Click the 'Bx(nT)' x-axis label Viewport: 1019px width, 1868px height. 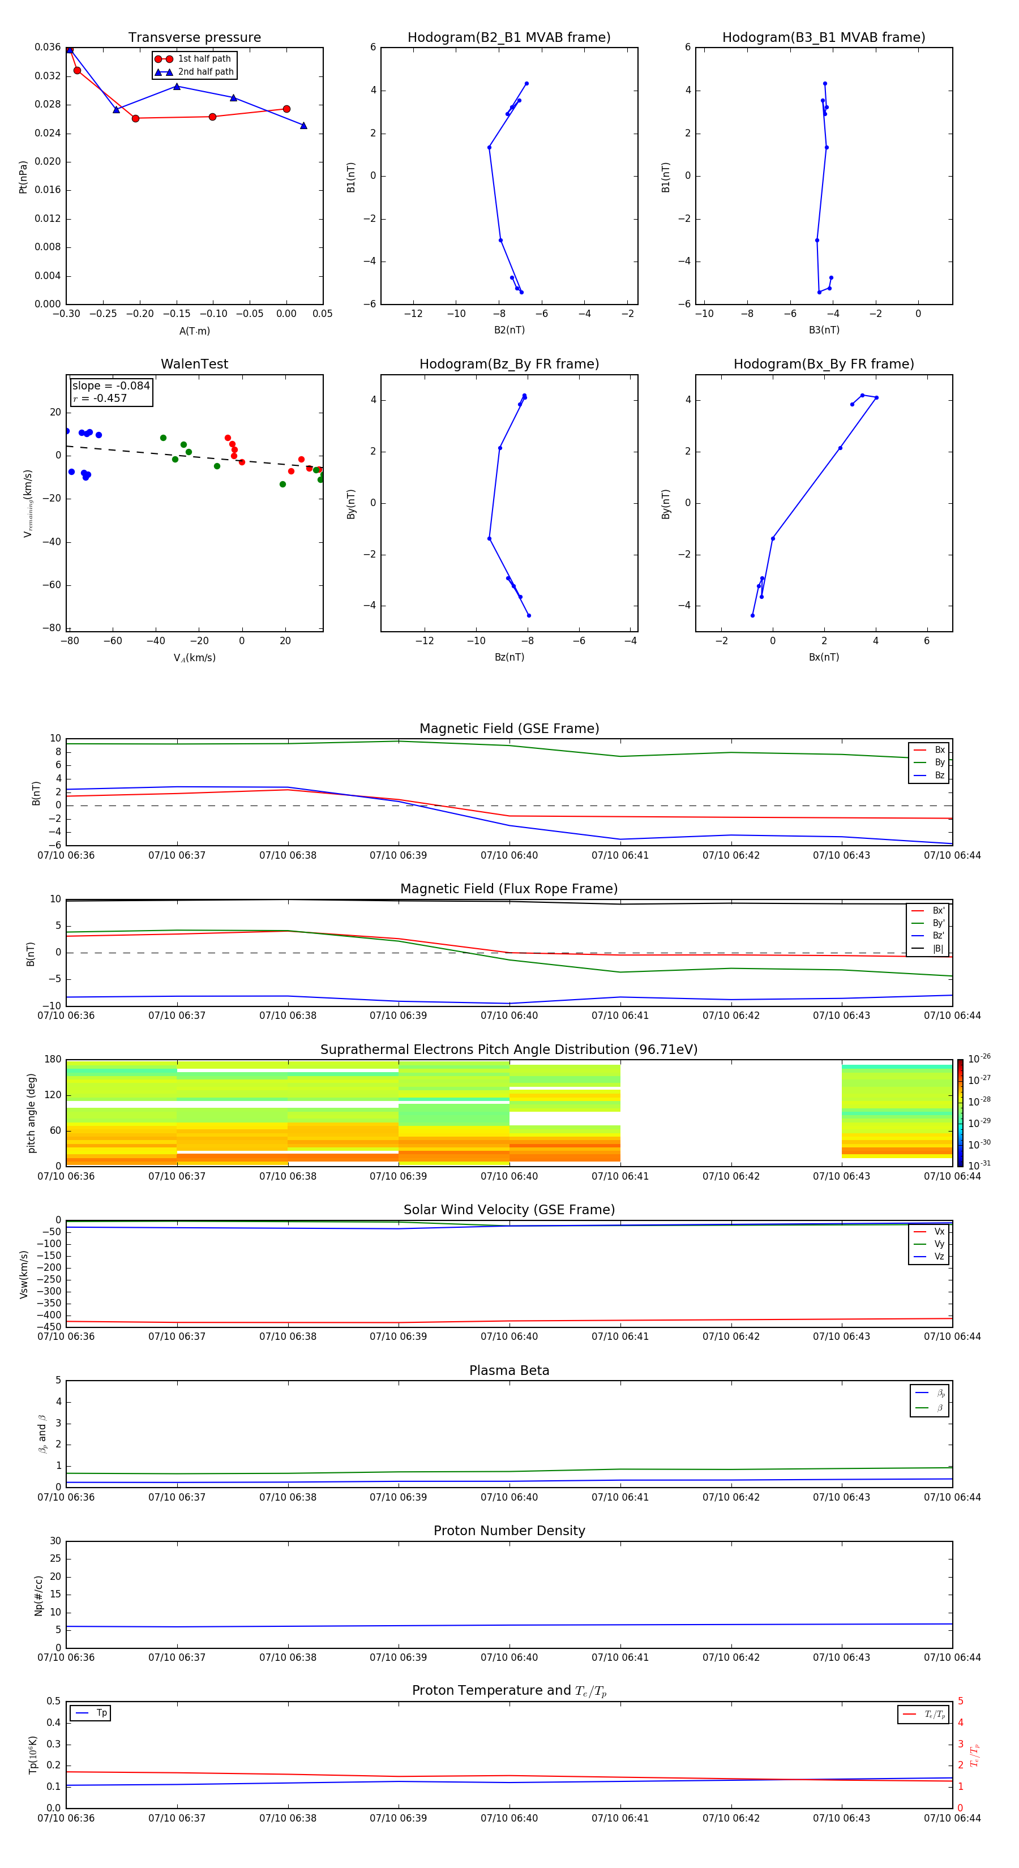pyautogui.click(x=824, y=657)
